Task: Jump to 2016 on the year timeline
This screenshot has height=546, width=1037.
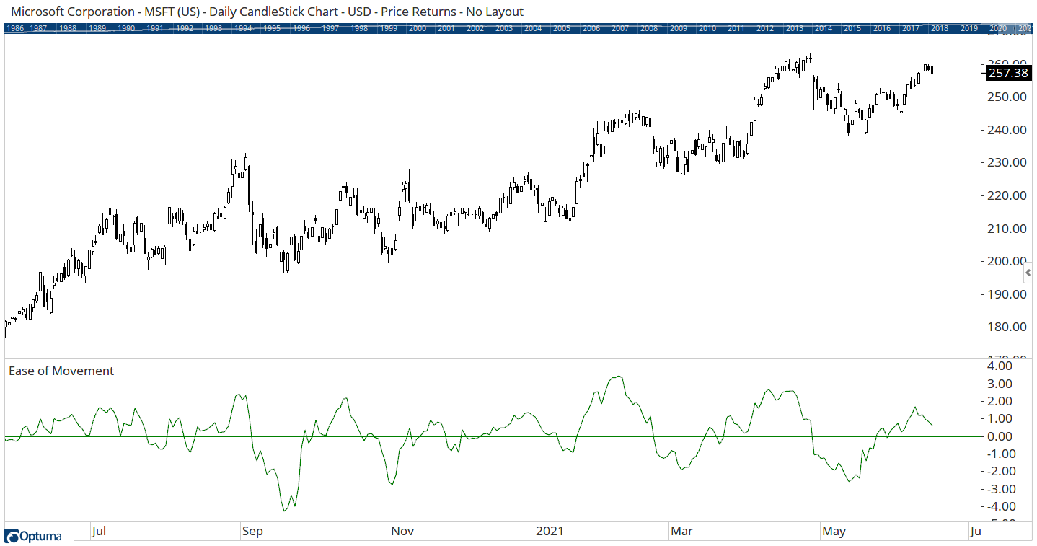Action: (882, 28)
